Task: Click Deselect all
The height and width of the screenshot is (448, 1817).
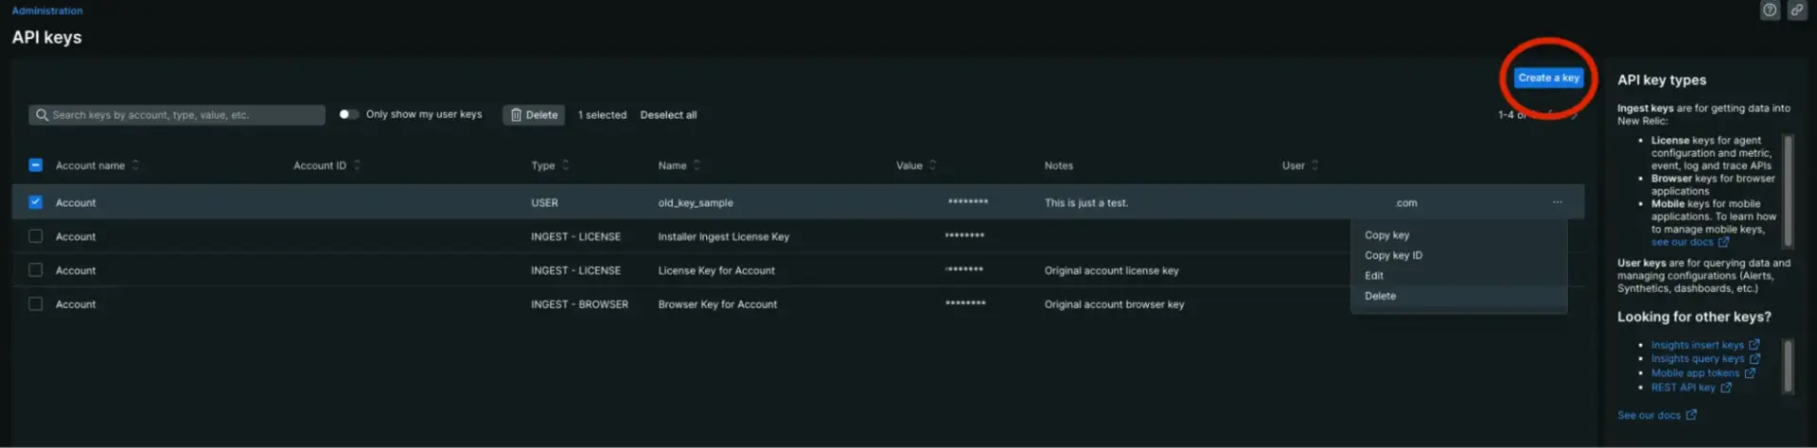Action: (668, 115)
